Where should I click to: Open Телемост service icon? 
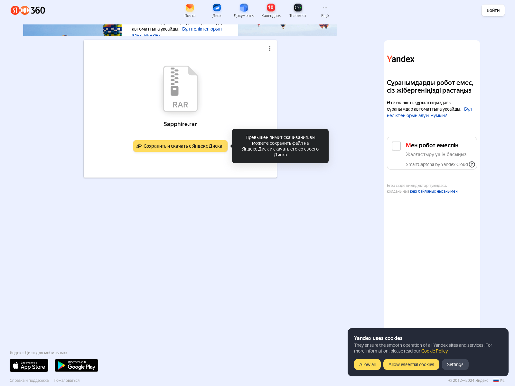click(x=298, y=11)
